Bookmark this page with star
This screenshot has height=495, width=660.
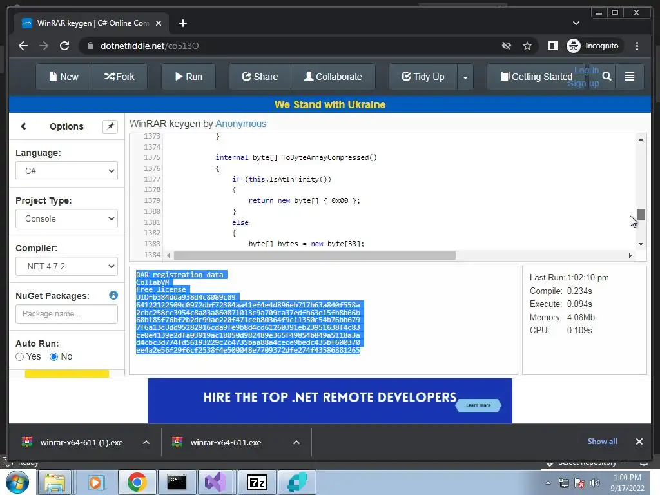click(527, 46)
